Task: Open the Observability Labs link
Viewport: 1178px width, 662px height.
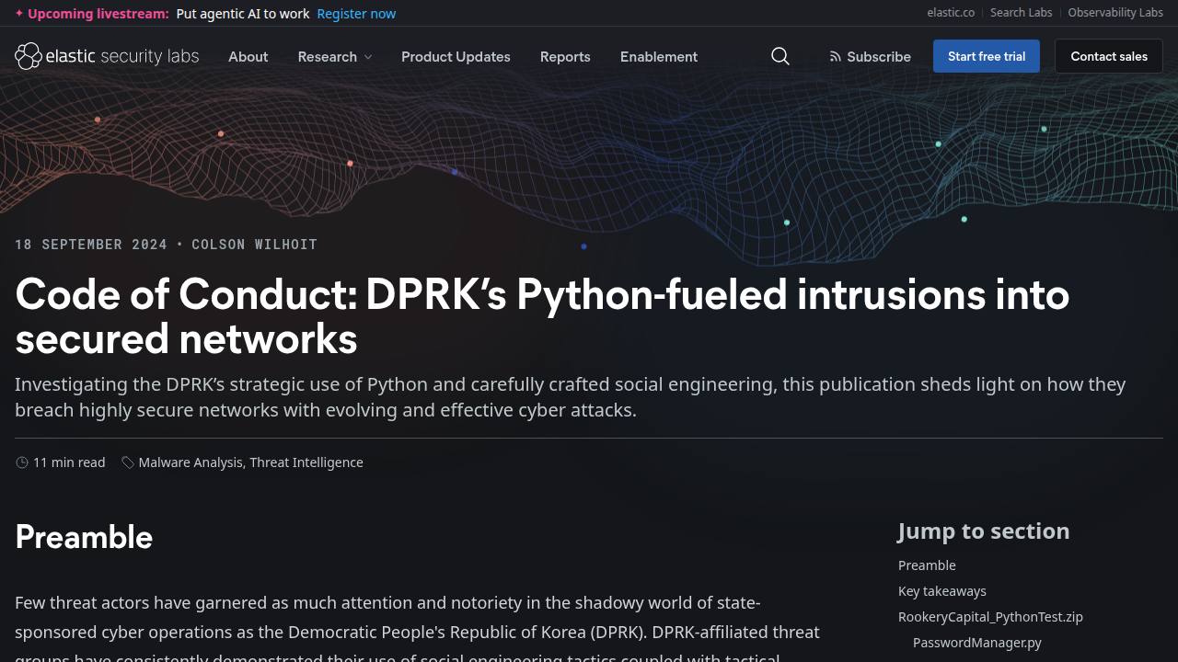Action: pyautogui.click(x=1115, y=13)
